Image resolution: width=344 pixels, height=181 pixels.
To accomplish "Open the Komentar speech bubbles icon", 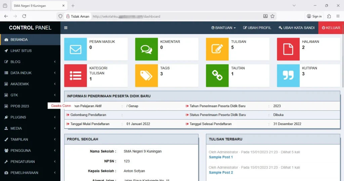I will (146, 49).
